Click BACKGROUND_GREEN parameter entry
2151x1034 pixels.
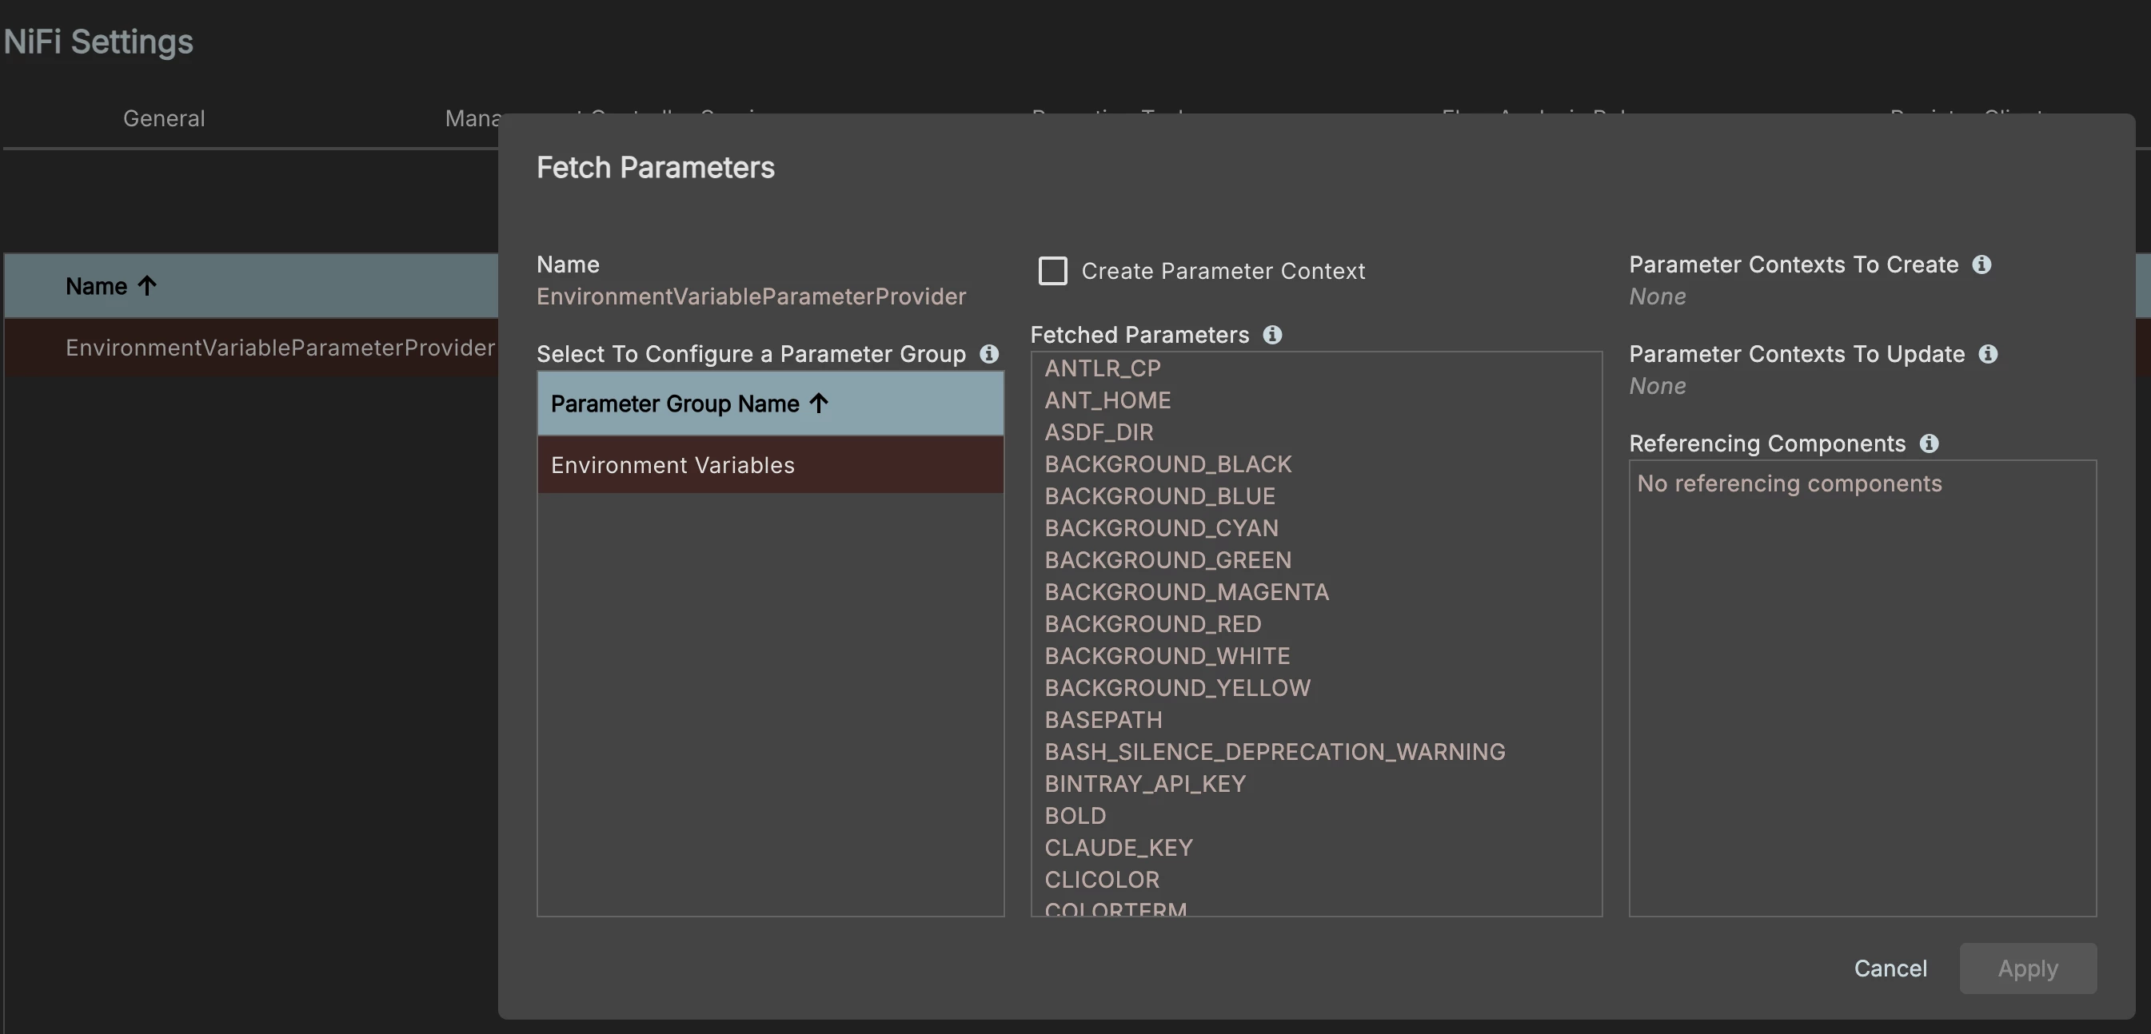(x=1167, y=560)
